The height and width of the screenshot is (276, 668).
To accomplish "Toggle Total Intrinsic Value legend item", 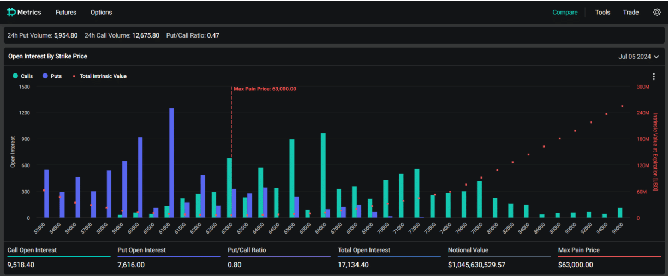I will tap(103, 76).
